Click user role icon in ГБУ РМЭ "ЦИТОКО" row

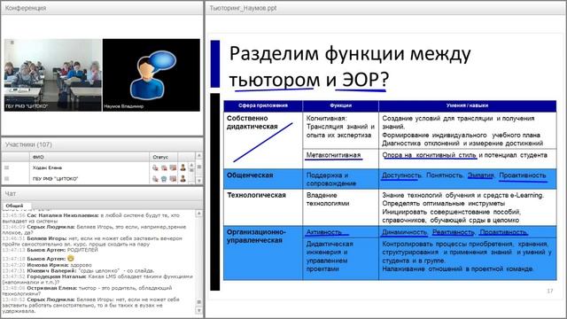(183, 179)
